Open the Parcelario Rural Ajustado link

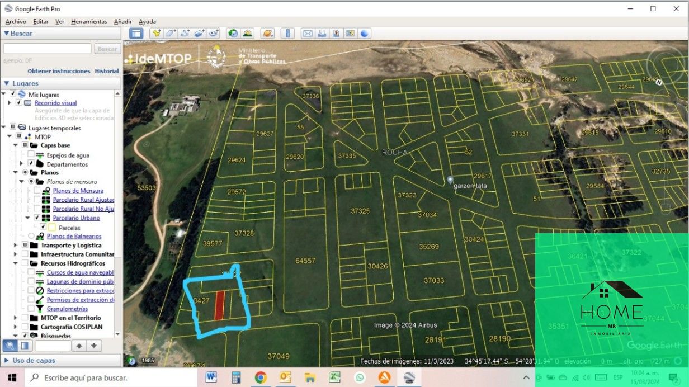(x=84, y=200)
